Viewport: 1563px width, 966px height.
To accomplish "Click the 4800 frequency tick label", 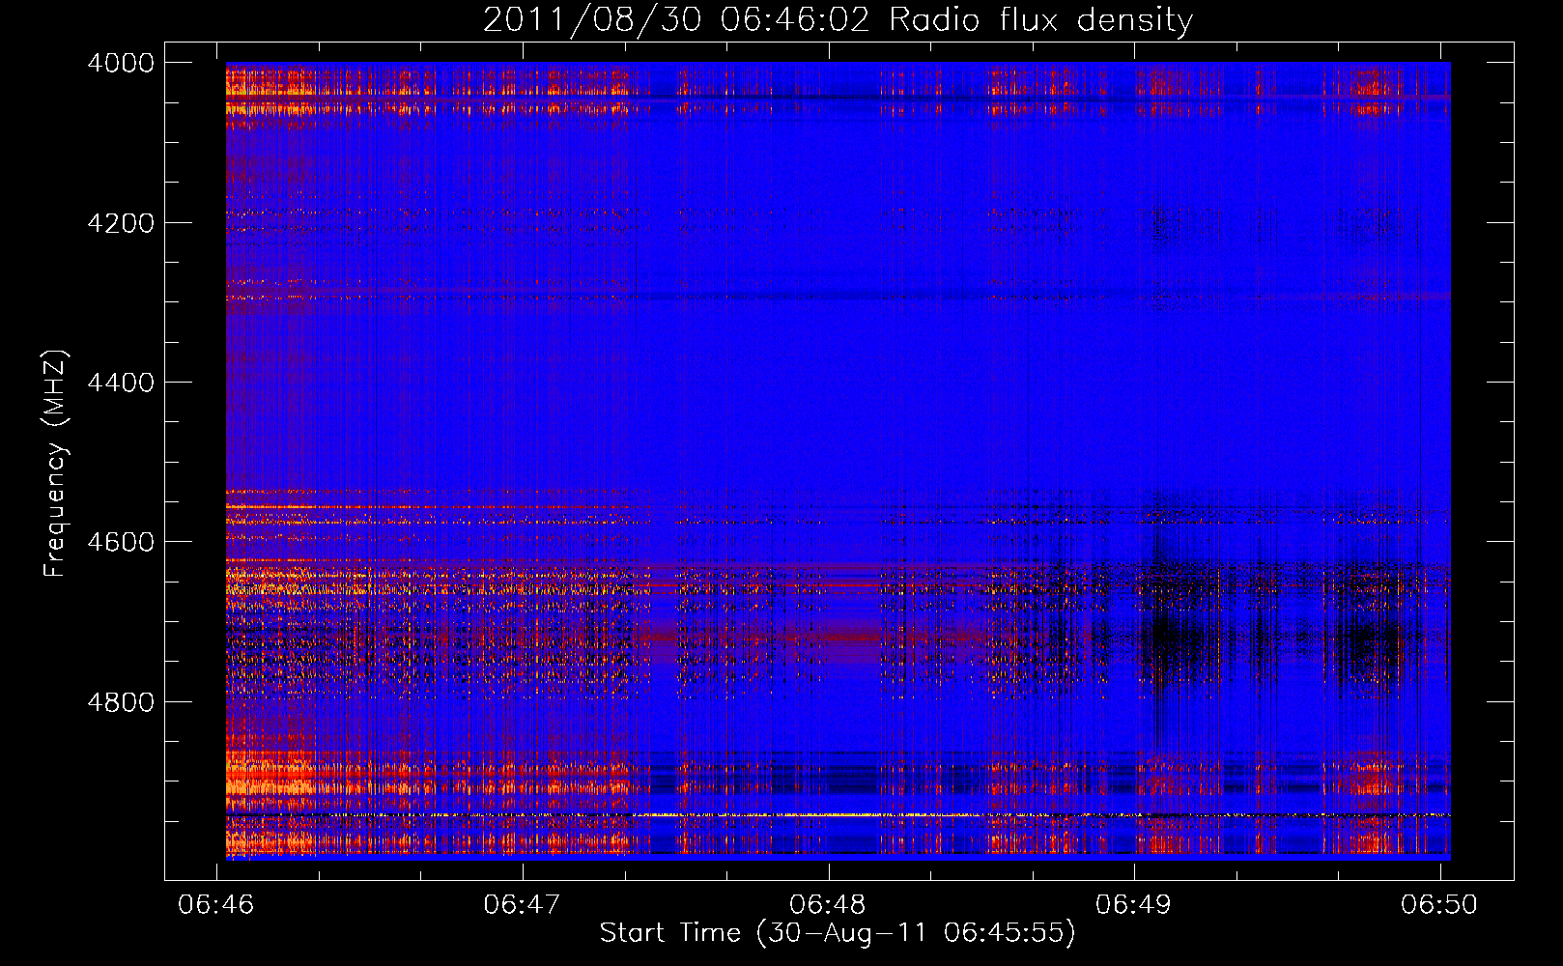I will tap(121, 702).
